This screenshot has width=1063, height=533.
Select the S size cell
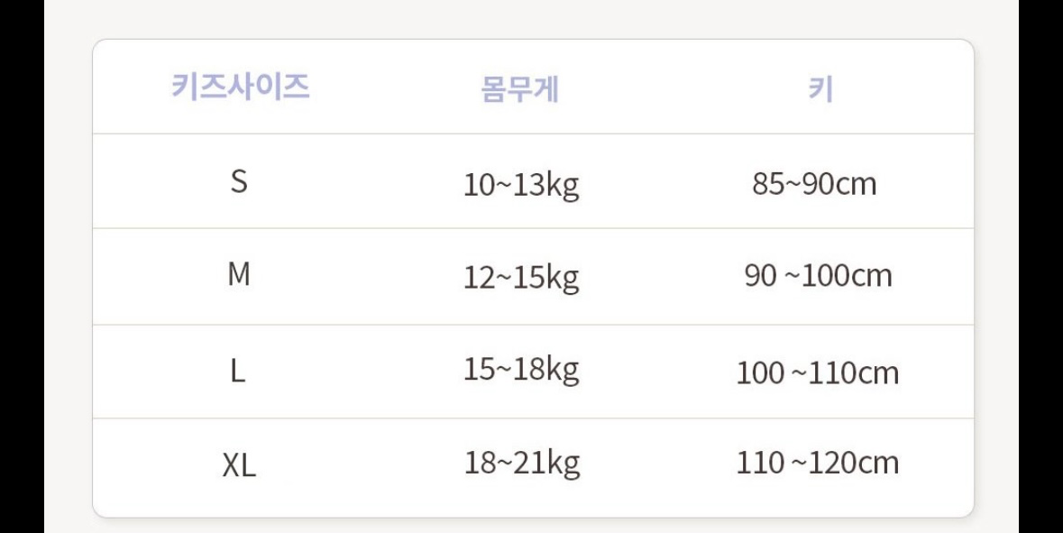239,183
